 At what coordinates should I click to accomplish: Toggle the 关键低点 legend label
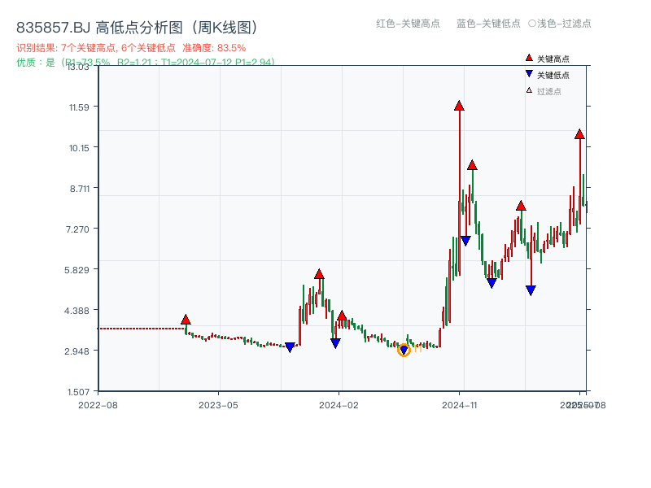click(x=553, y=75)
